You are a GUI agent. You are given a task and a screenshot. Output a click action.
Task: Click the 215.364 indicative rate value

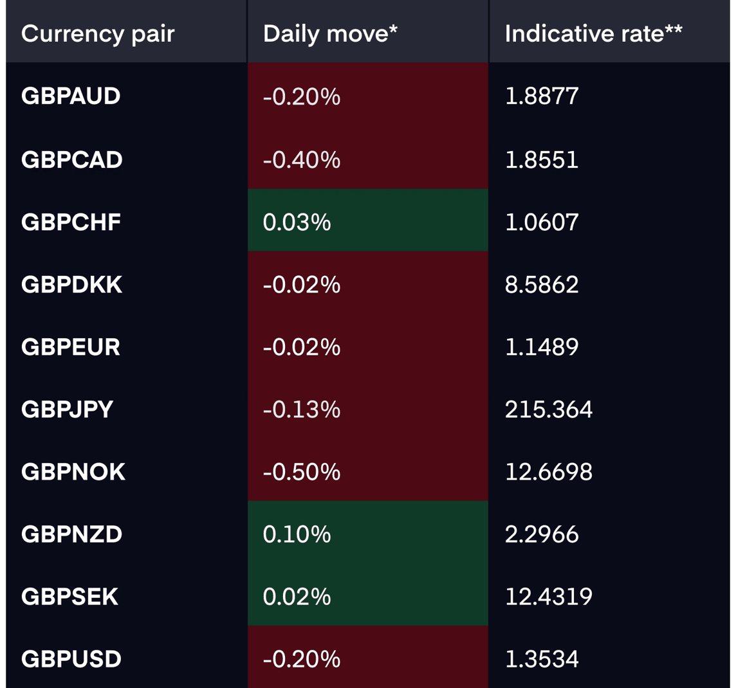[549, 410]
